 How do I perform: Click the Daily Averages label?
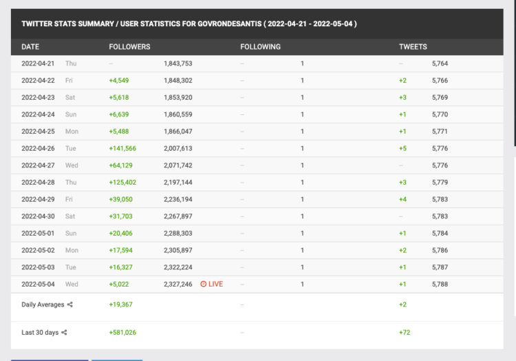(x=43, y=305)
